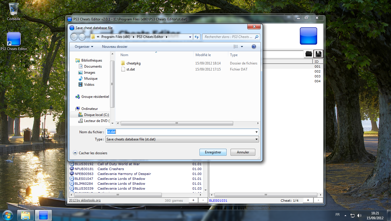The width and height of the screenshot is (391, 221).
Task: Click the volume icon in system tray
Action: [359, 215]
